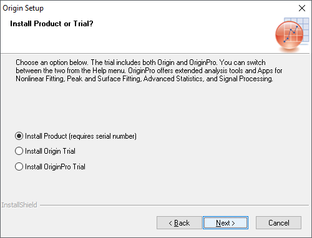Click the line chart inside the red sphere

(x=291, y=34)
